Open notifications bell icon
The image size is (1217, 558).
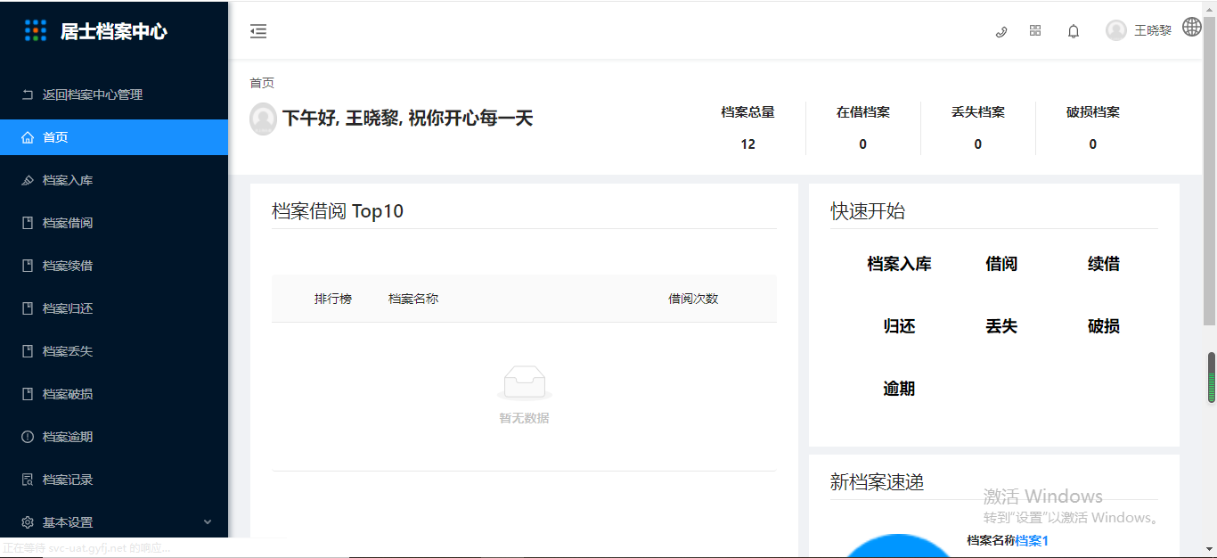(1074, 31)
